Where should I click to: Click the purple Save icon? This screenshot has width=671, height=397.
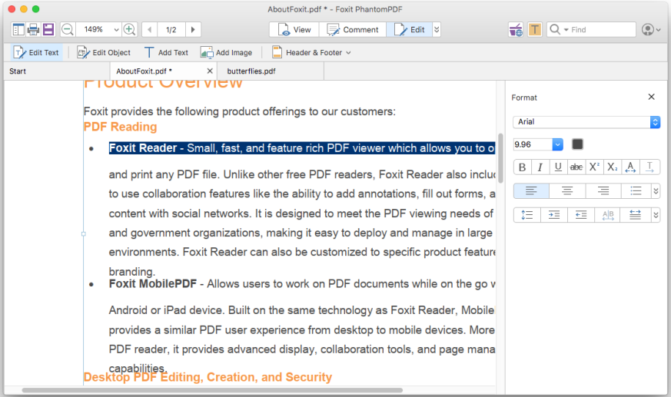click(48, 29)
